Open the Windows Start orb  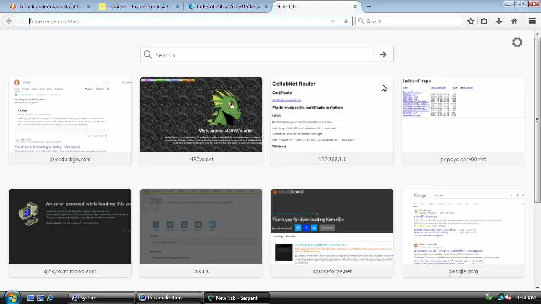pyautogui.click(x=12, y=298)
